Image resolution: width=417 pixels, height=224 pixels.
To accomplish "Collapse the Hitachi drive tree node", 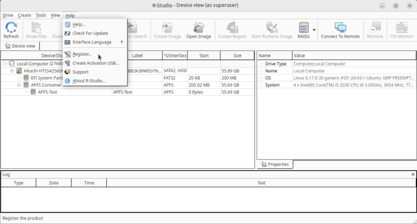I will point(12,71).
